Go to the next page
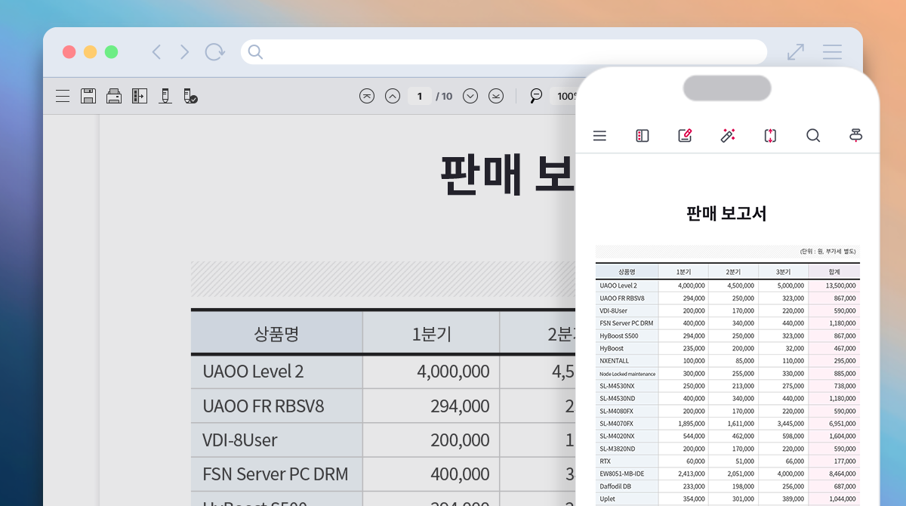The height and width of the screenshot is (506, 906). pos(470,96)
